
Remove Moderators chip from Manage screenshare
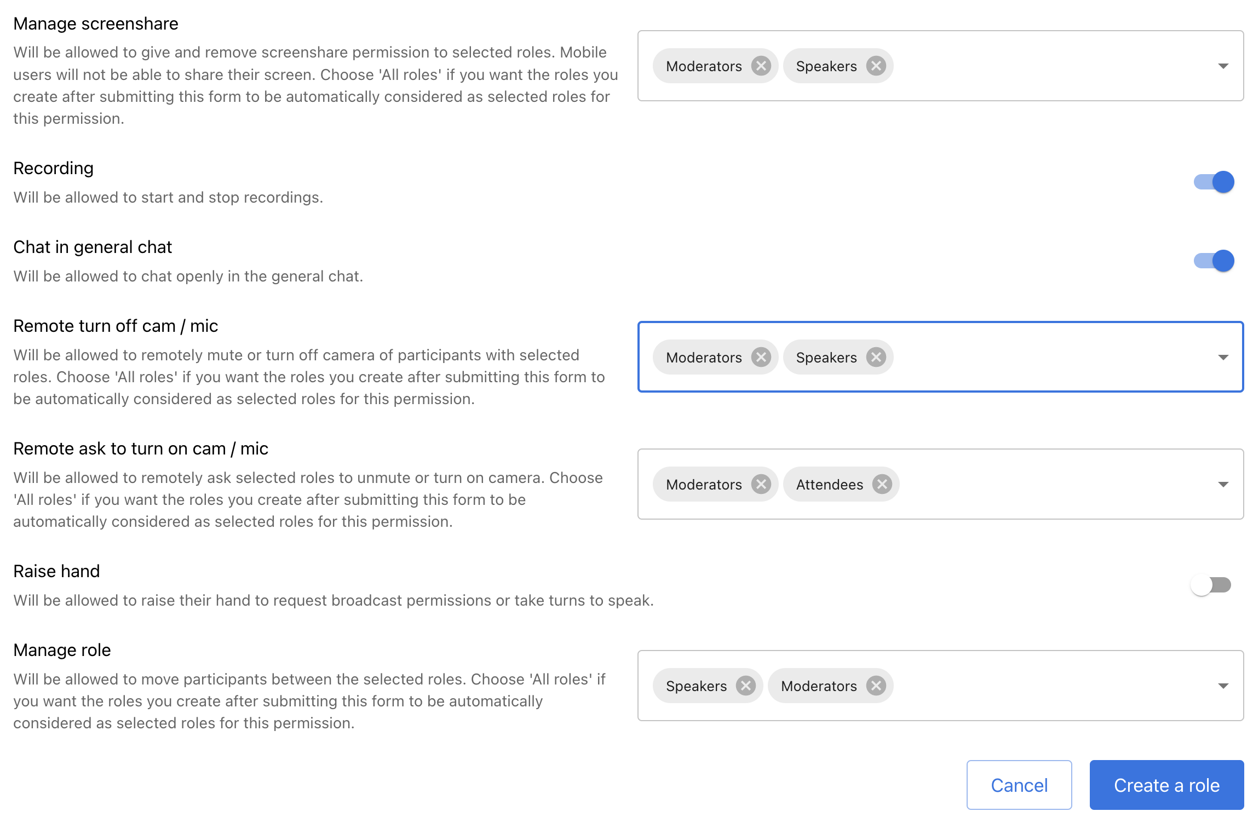(x=761, y=66)
